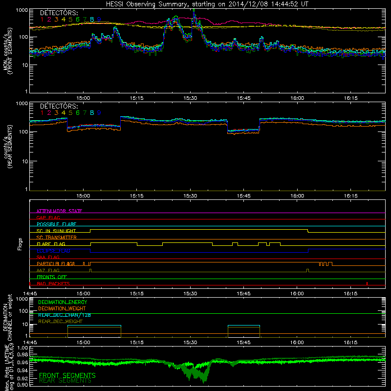Select detector 6 in rear segments legend
Screen dimensions: 391x391
78,113
